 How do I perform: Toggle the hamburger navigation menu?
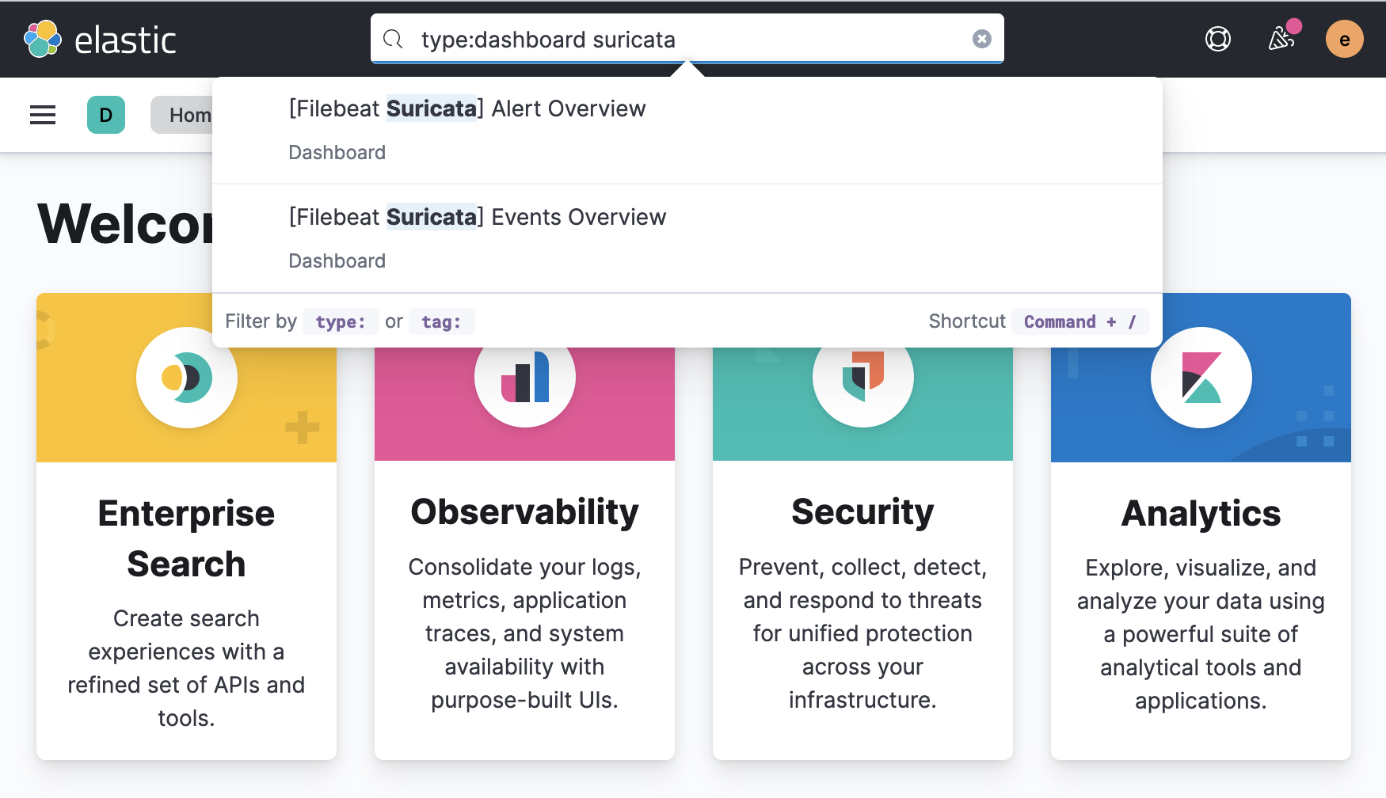pos(43,115)
